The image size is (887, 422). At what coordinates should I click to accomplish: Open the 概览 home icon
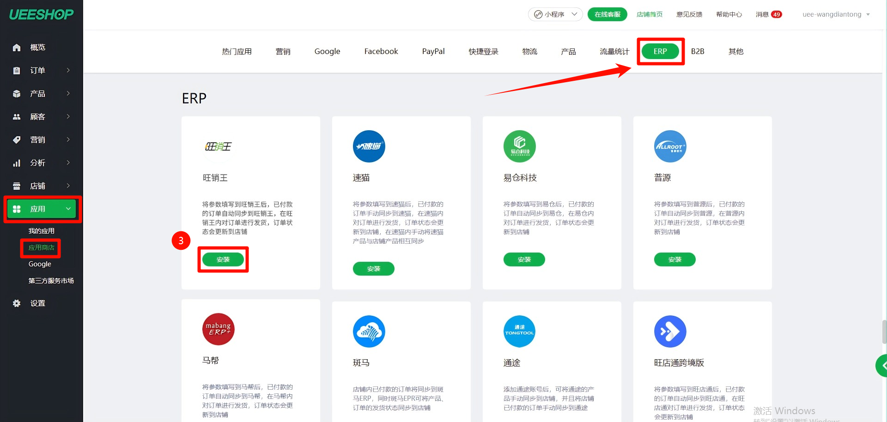tap(17, 48)
